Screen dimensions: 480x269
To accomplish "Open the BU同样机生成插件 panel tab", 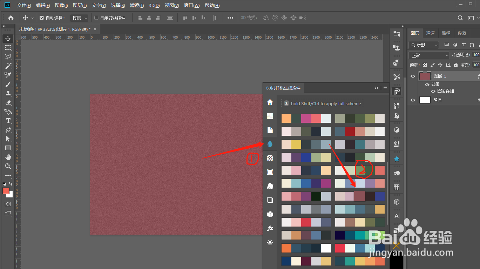I will click(x=283, y=88).
